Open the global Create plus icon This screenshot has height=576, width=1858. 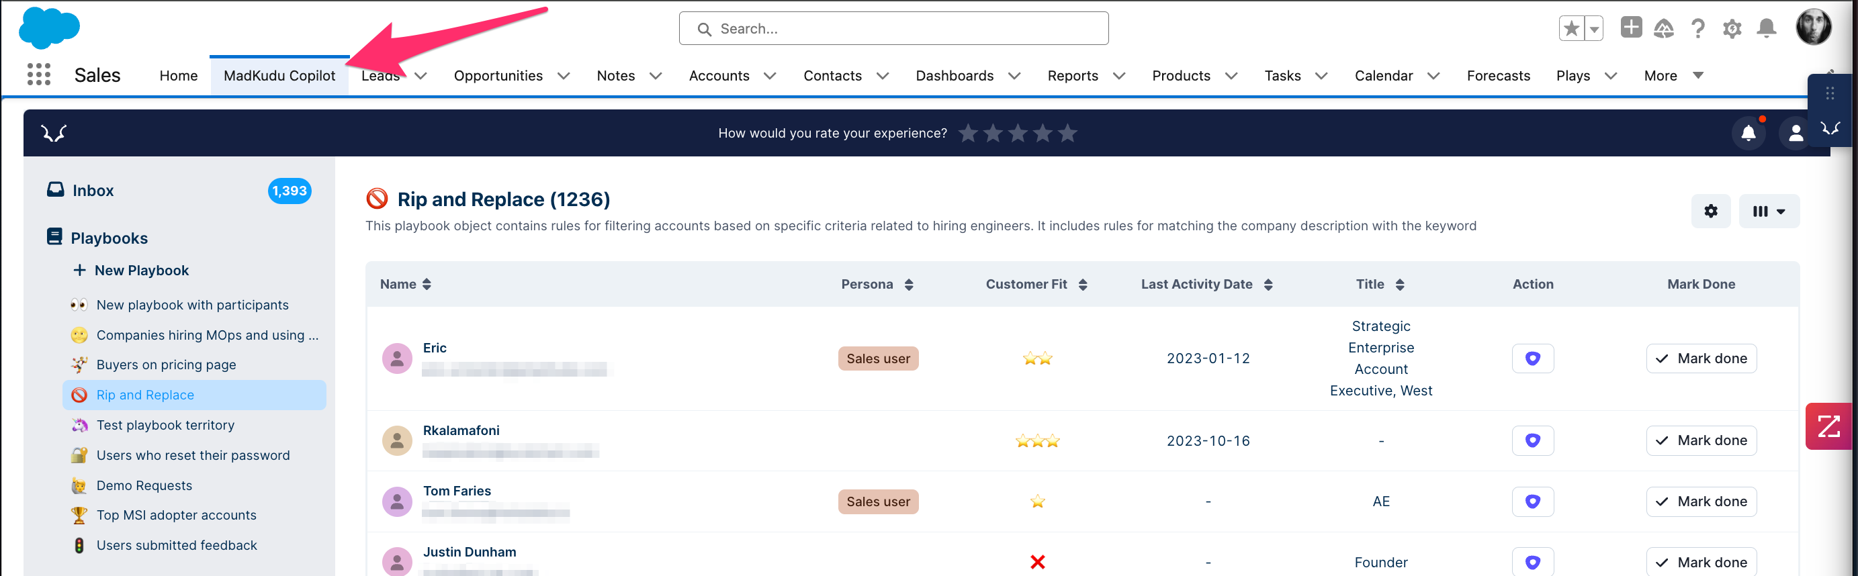1631,28
